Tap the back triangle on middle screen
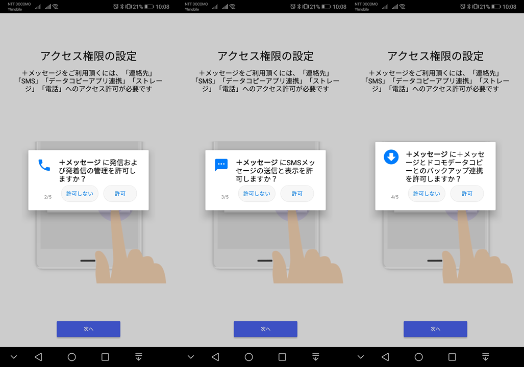Viewport: 524px width, 367px height. (x=215, y=357)
